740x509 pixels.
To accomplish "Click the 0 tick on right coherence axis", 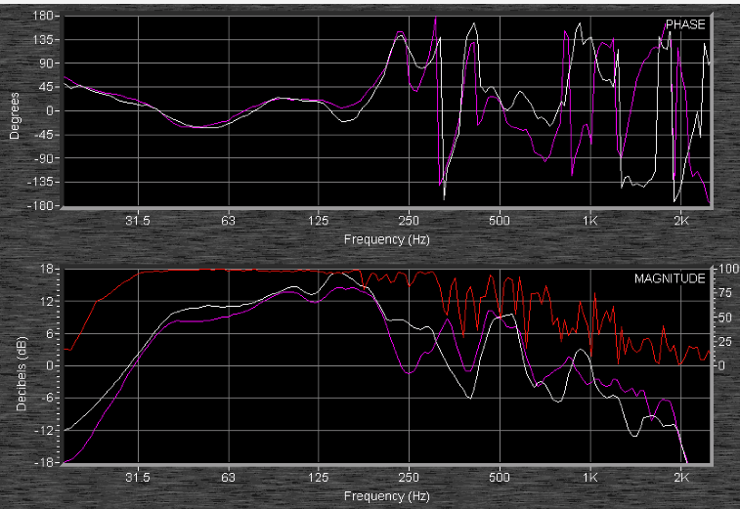I will coord(721,365).
